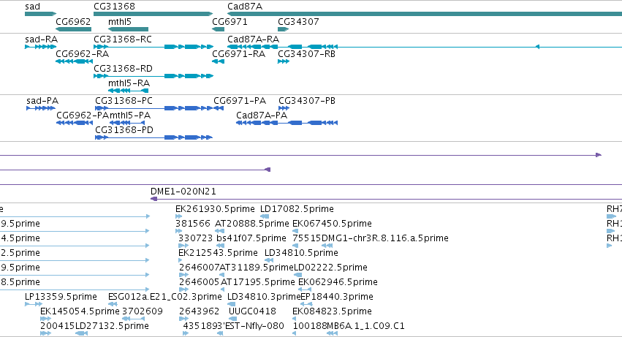Select the LP13359.5prime EST glyph
The image size is (622, 337).
pos(34,304)
